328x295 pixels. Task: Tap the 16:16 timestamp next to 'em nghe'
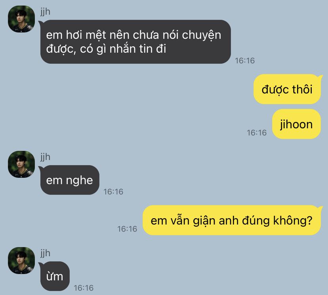(113, 192)
